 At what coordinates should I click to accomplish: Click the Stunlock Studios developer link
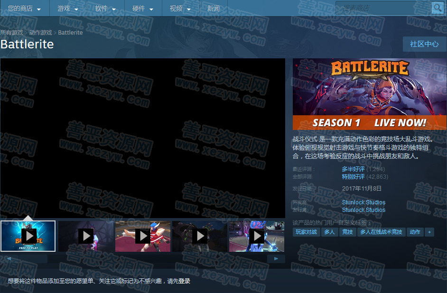363,202
